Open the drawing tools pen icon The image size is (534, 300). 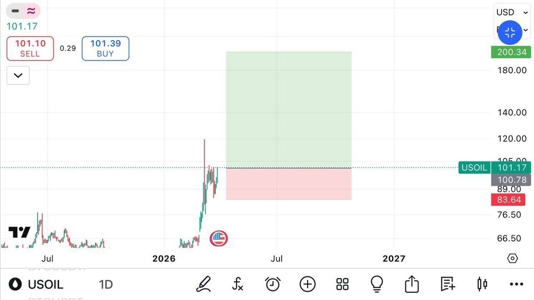(x=203, y=284)
